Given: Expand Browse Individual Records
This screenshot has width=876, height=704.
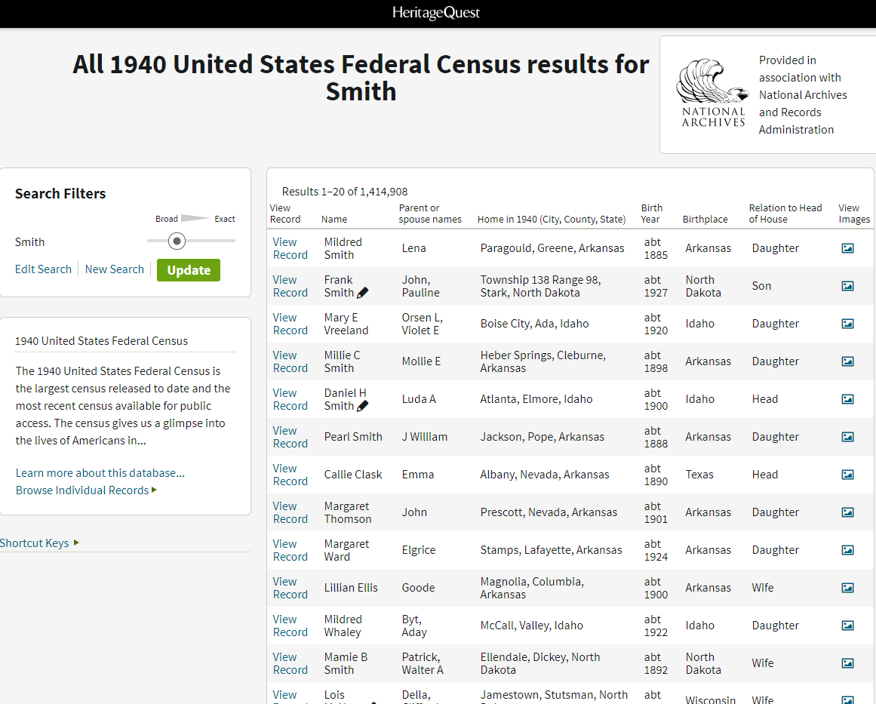Looking at the screenshot, I should point(87,490).
